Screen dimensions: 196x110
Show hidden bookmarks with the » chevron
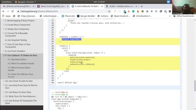(x=170, y=16)
